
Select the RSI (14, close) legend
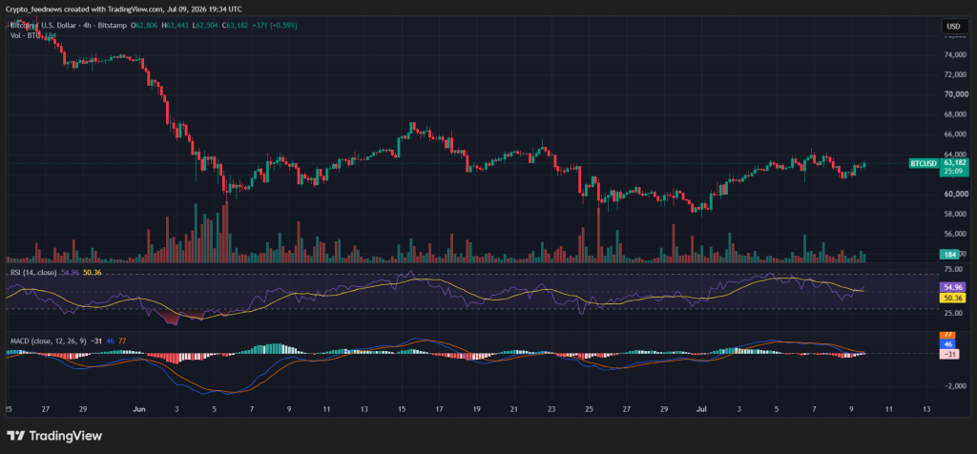point(33,273)
